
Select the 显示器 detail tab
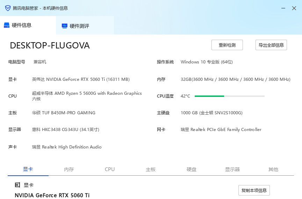coord(232,169)
